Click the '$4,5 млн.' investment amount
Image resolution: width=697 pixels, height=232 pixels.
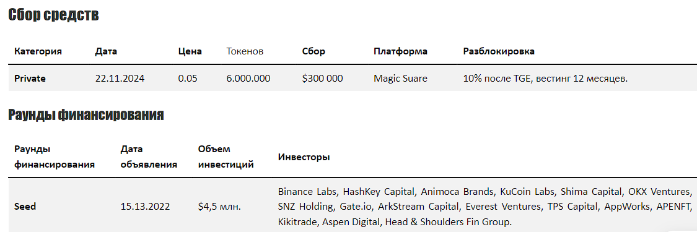click(219, 206)
